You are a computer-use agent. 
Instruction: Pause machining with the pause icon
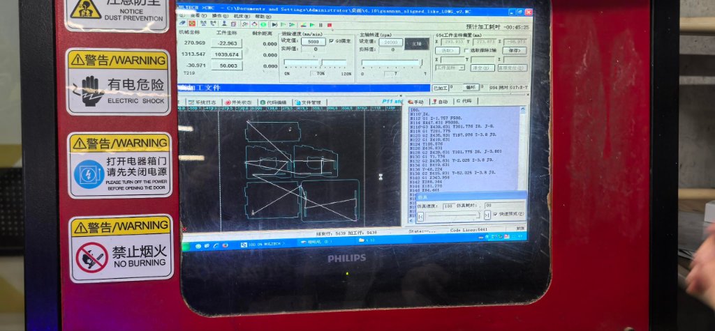click(321, 25)
